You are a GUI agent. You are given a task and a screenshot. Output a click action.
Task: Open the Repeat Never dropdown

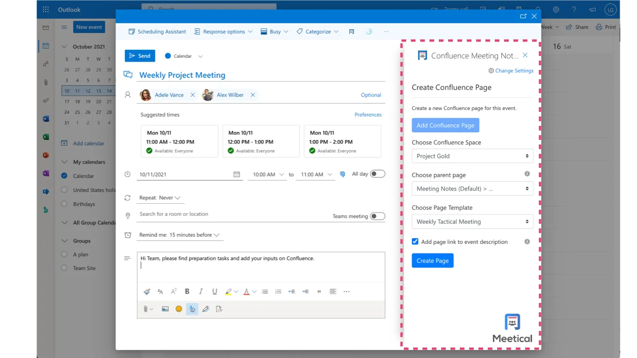coord(161,197)
